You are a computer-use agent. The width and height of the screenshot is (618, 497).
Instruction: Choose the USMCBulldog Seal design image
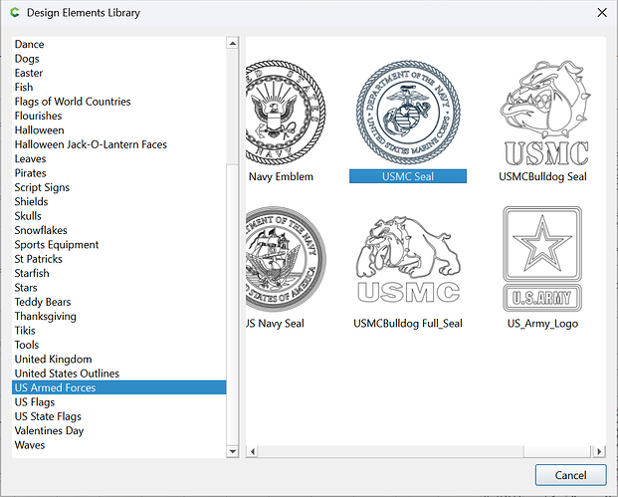point(545,113)
